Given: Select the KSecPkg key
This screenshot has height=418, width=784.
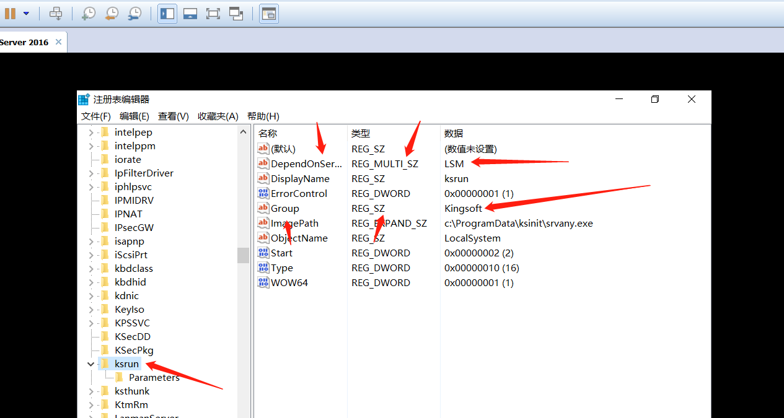Looking at the screenshot, I should point(134,351).
